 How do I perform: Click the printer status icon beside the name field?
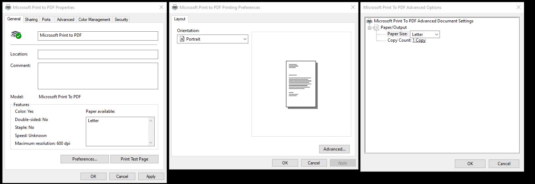point(16,35)
